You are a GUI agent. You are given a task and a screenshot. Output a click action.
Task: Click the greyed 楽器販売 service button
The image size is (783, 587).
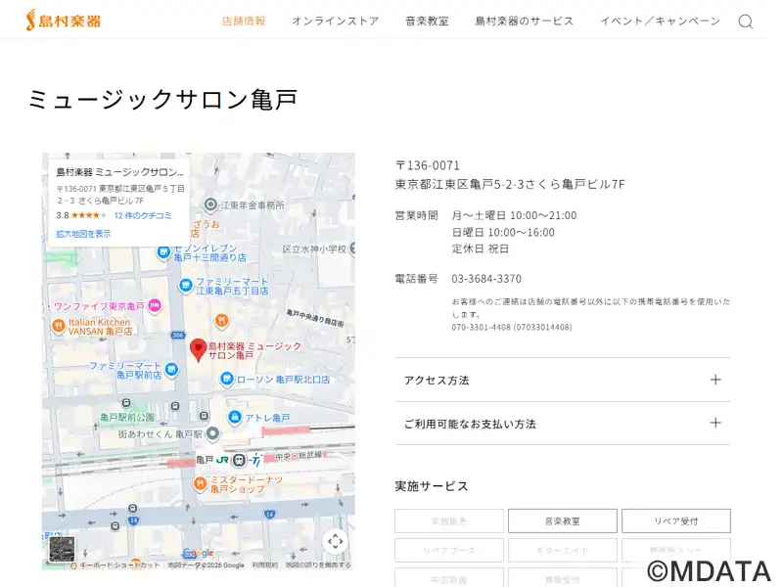tap(449, 521)
